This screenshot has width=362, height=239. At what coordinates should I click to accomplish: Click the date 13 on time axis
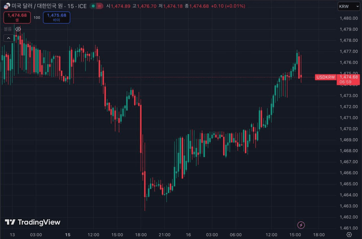coord(12,235)
